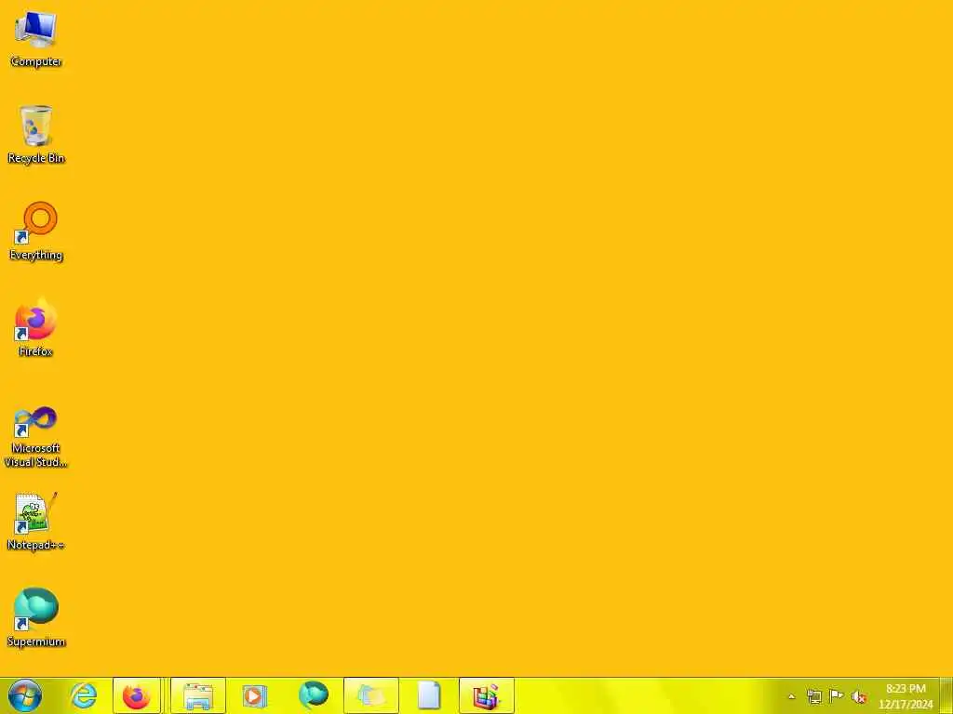This screenshot has height=714, width=953.
Task: Click Show desktop at the taskbar's end
Action: [x=946, y=695]
